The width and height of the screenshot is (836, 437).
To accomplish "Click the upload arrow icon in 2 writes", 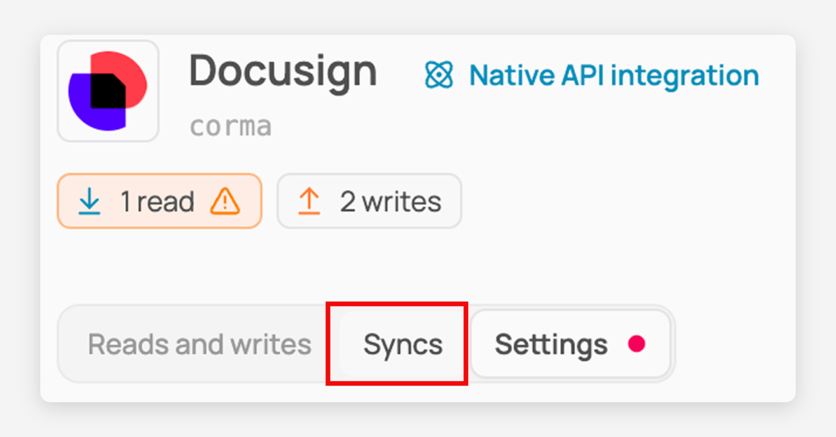I will coord(309,201).
